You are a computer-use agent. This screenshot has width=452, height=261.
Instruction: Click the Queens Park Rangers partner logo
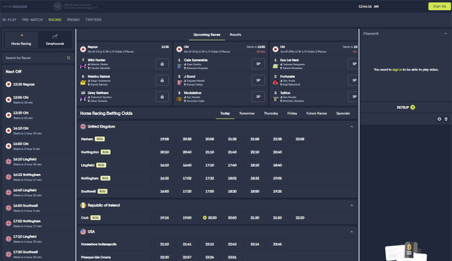58,6
